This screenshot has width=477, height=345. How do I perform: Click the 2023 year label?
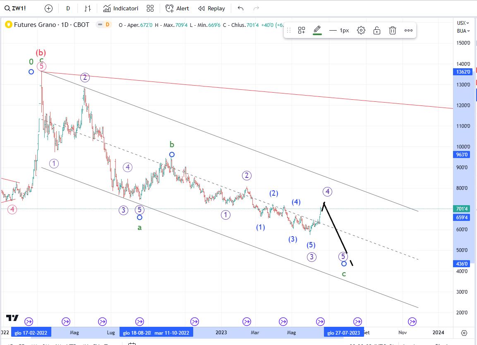[221, 333]
